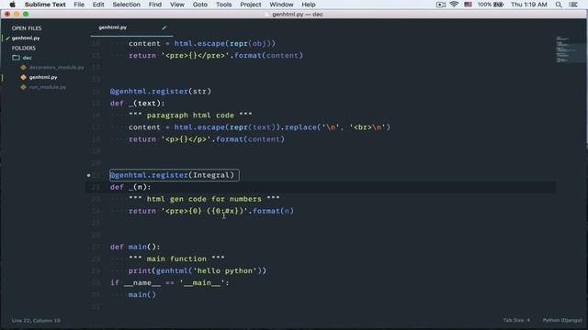The height and width of the screenshot is (330, 588).
Task: Click the file icon of genhtml.py in dec folder
Action: click(x=23, y=77)
